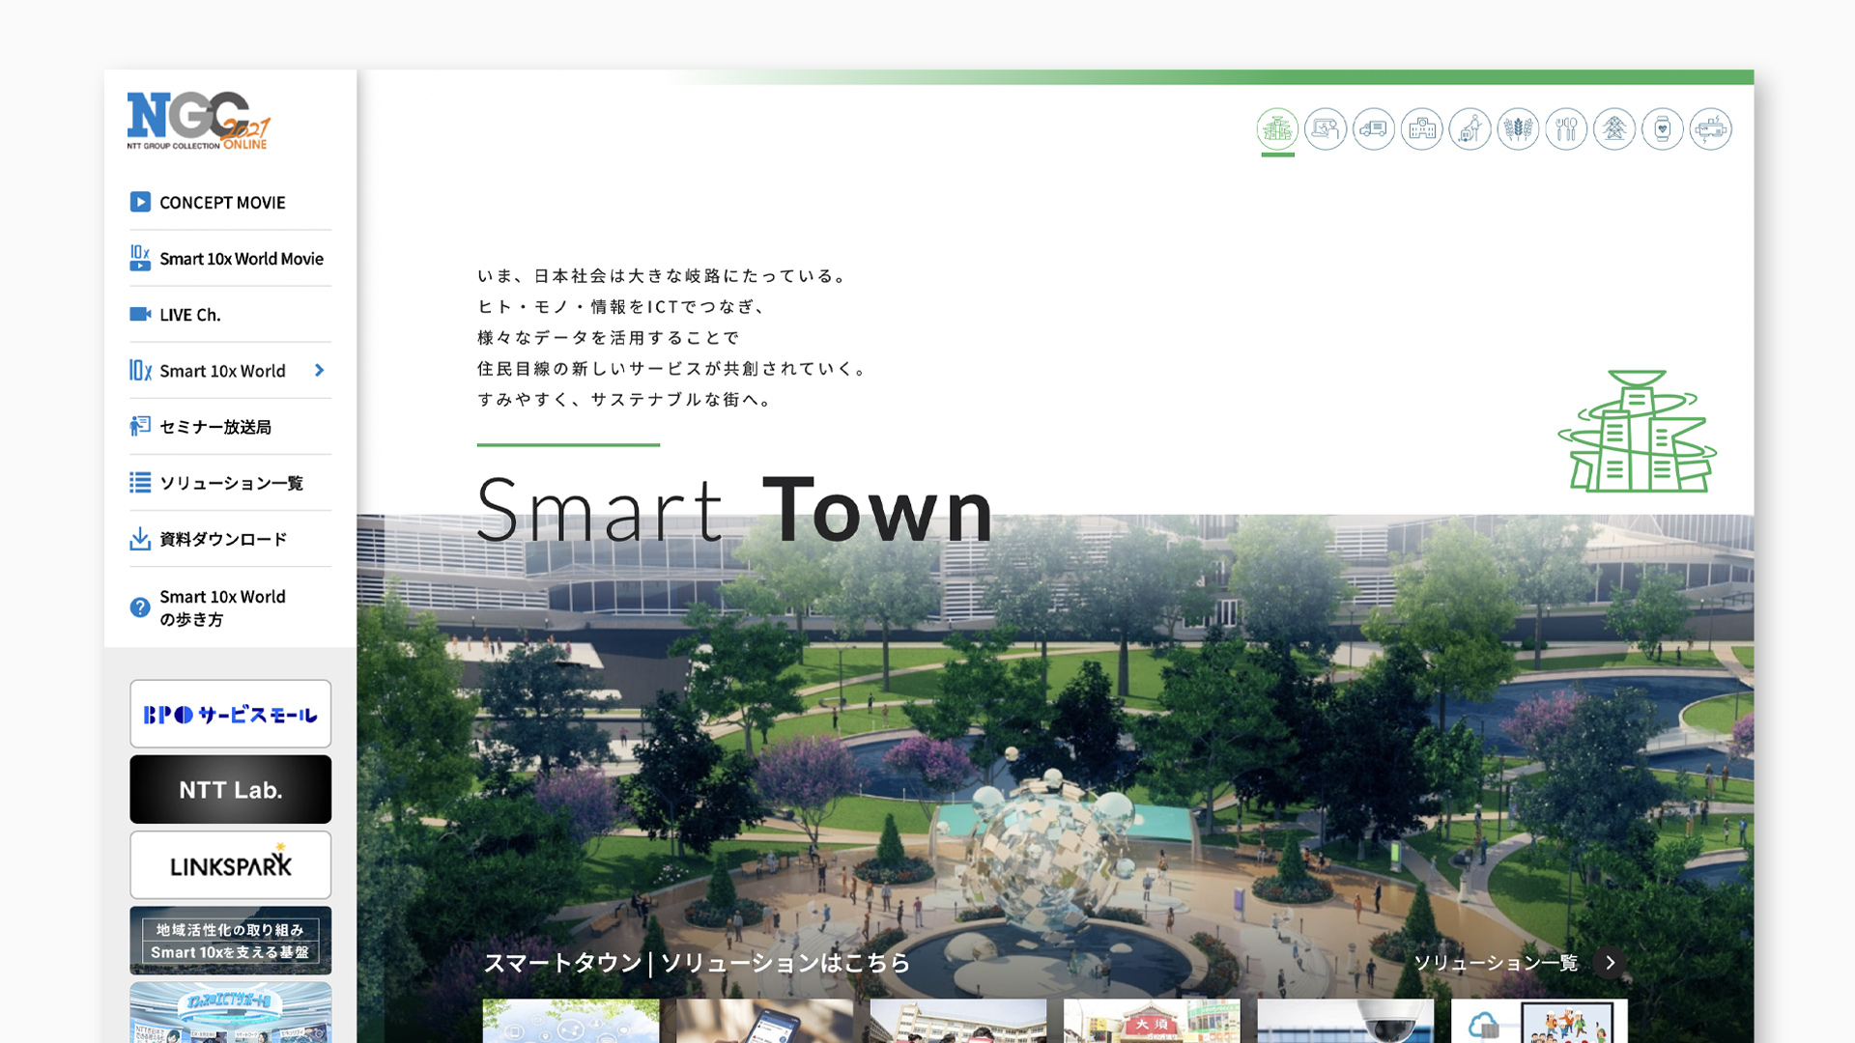
Task: Select the smartwatch healthcare icon
Action: (1663, 128)
